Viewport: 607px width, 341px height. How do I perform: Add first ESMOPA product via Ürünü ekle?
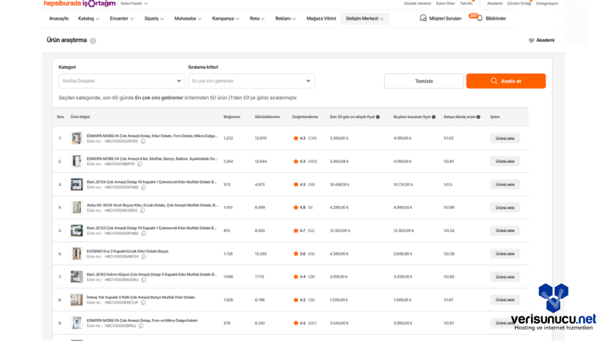pos(505,139)
